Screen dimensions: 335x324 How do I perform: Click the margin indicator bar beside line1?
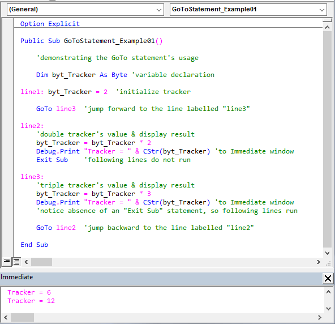(8, 92)
